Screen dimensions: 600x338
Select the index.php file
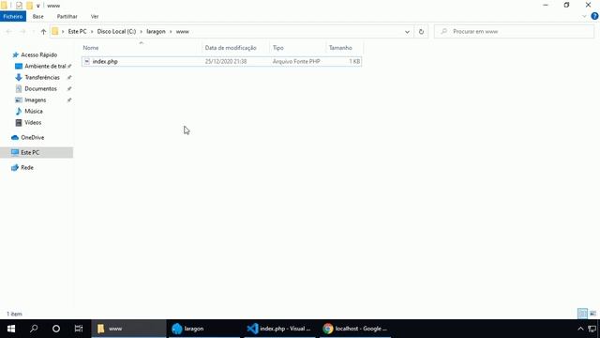click(x=221, y=61)
